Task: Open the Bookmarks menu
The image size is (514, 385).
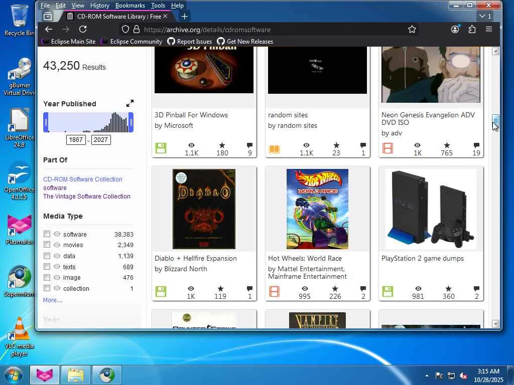Action: [130, 6]
